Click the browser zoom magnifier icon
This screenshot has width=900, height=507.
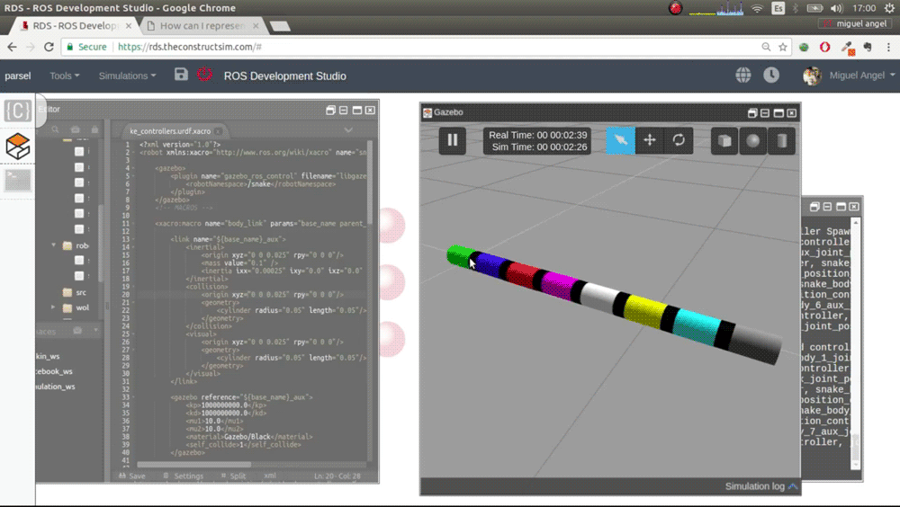pyautogui.click(x=766, y=47)
